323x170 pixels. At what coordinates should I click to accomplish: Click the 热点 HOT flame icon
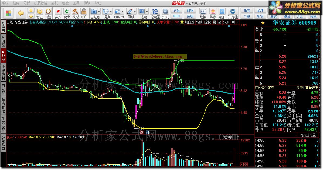[x=213, y=11]
